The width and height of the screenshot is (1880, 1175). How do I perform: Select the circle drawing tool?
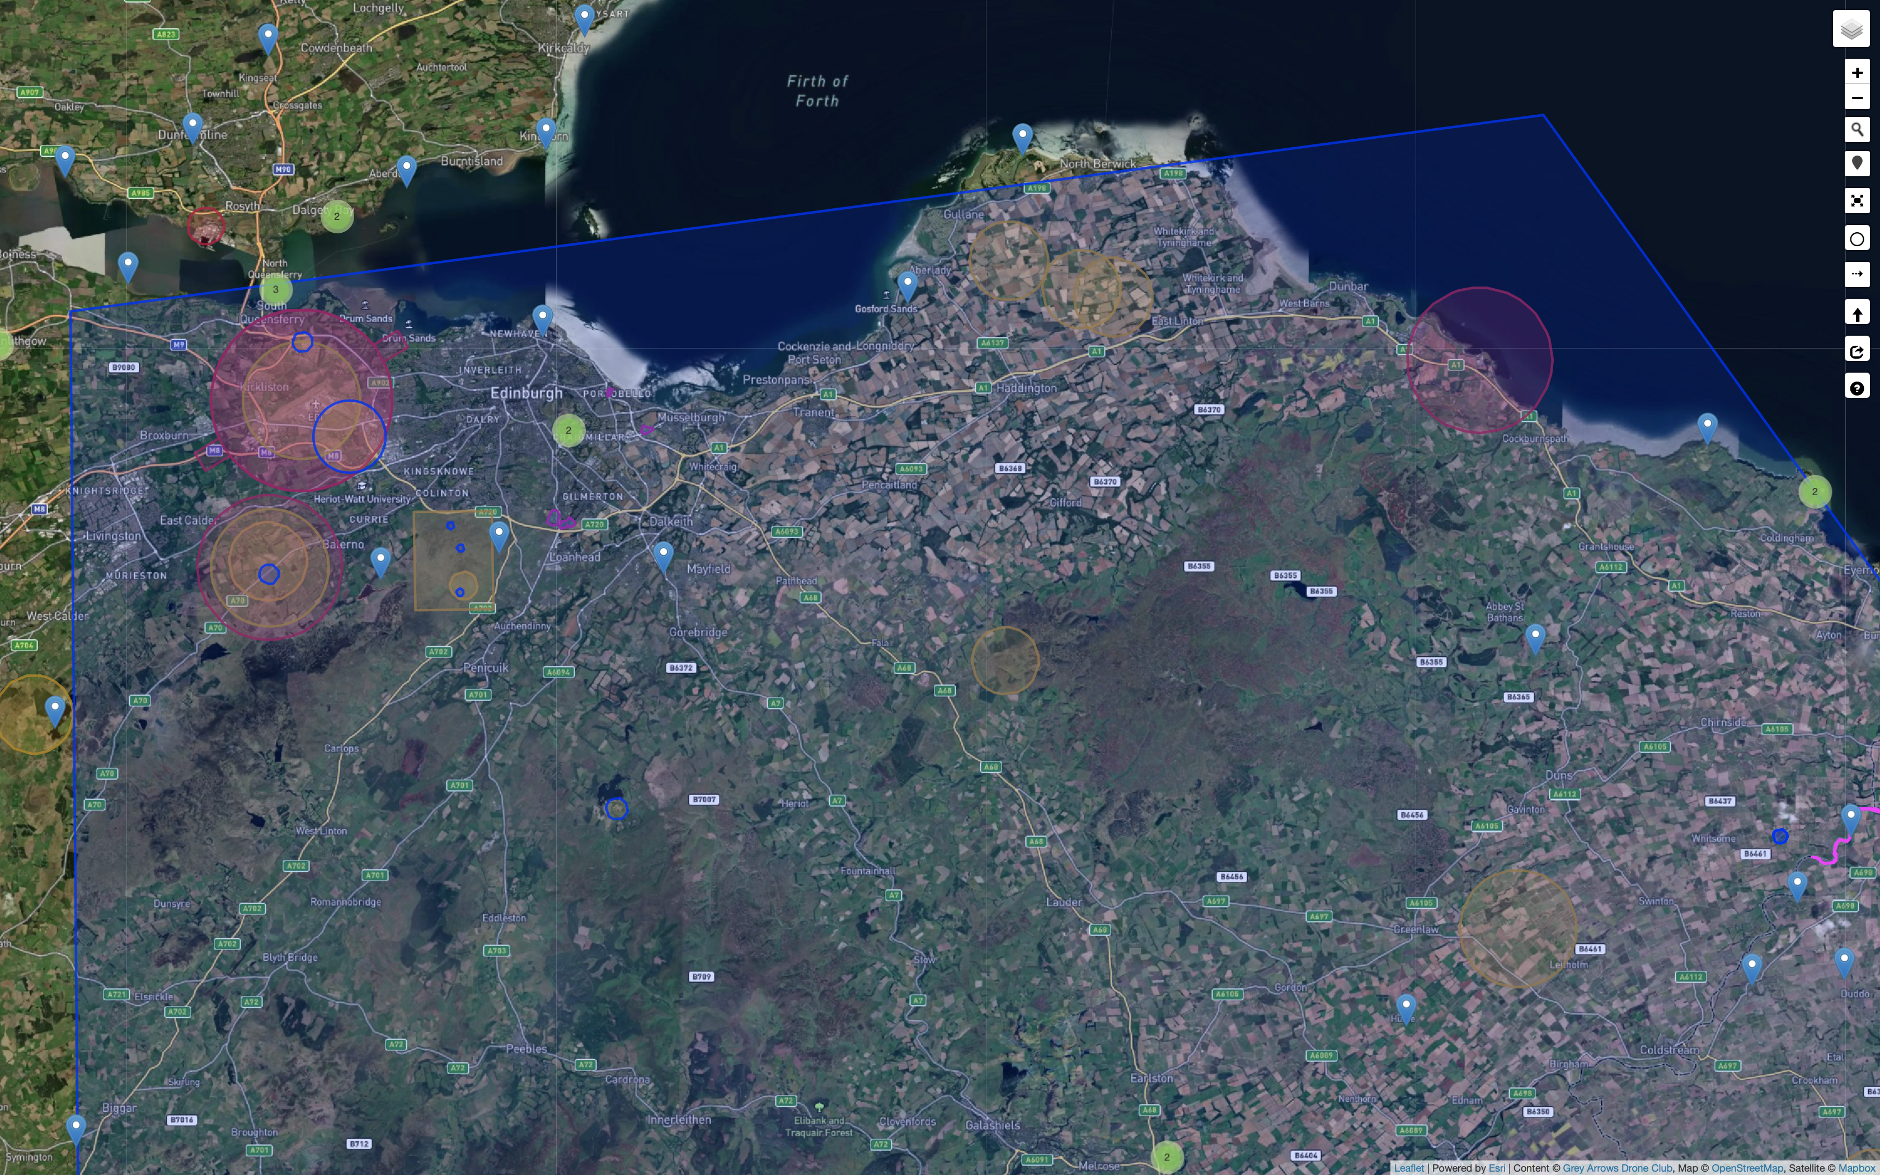pos(1856,238)
